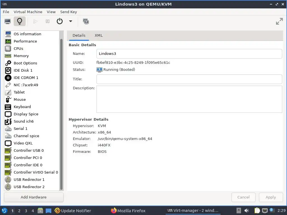This screenshot has width=287, height=215.
Task: Select Controller VirtIO Serial 0
Action: (x=32, y=172)
